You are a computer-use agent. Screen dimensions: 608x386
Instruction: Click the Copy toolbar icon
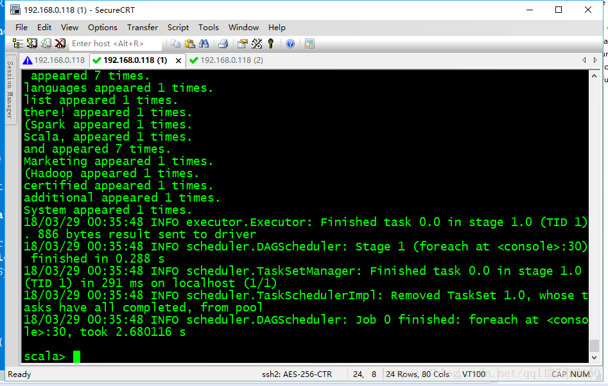(x=176, y=44)
